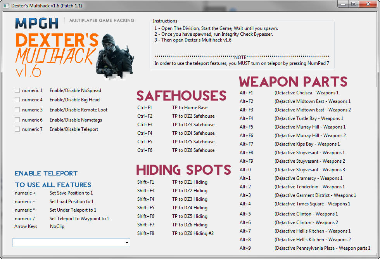Click the MPGH logo
This screenshot has height=259, width=380.
[36, 23]
